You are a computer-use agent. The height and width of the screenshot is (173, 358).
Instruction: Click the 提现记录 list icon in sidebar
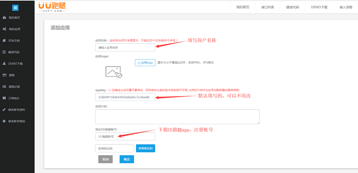pos(4,87)
